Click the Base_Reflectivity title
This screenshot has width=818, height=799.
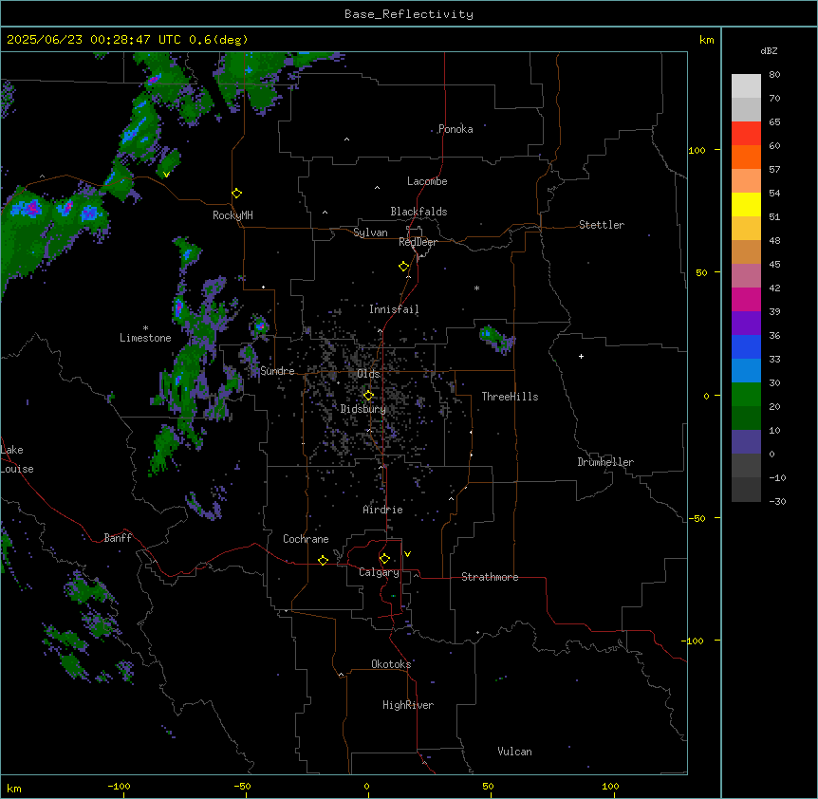coord(409,14)
